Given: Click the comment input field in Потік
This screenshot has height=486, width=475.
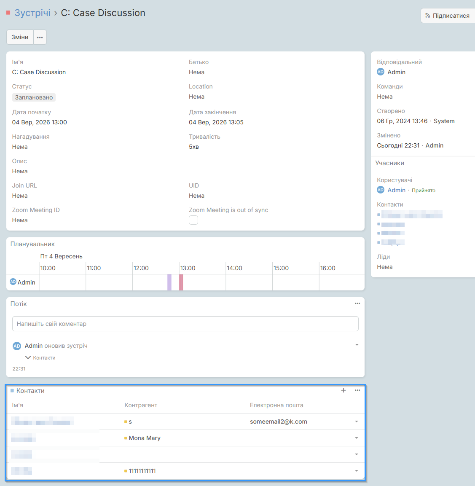Looking at the screenshot, I should click(185, 324).
